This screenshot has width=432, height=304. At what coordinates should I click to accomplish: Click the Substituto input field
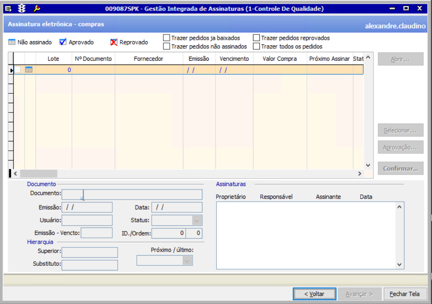click(90, 265)
